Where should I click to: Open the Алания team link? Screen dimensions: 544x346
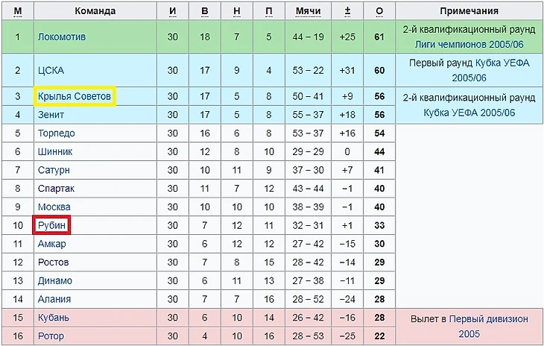tap(54, 299)
